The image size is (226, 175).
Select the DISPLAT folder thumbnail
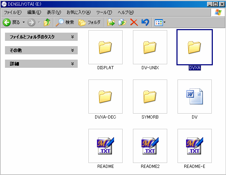click(105, 47)
